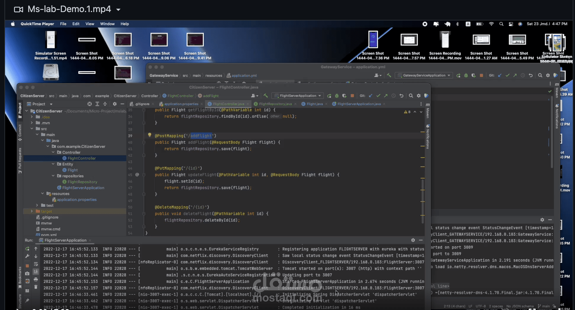Click Rerun icon in Run panel sidebar
This screenshot has height=310, width=575.
tap(27, 249)
